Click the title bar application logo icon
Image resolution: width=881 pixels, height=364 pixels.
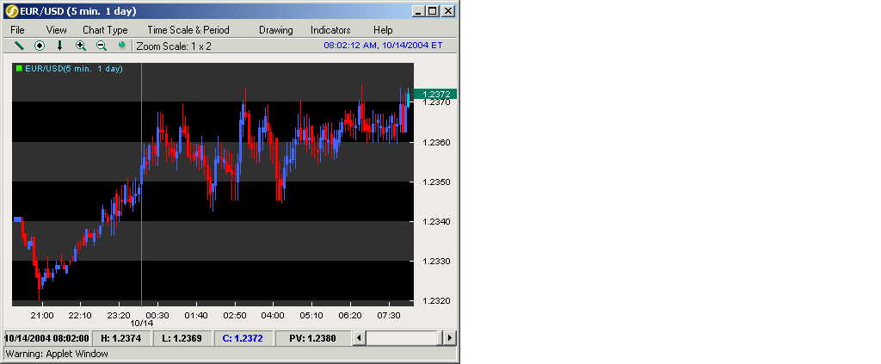pos(11,10)
